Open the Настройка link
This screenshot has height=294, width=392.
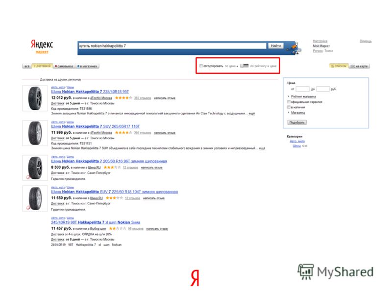pos(320,41)
